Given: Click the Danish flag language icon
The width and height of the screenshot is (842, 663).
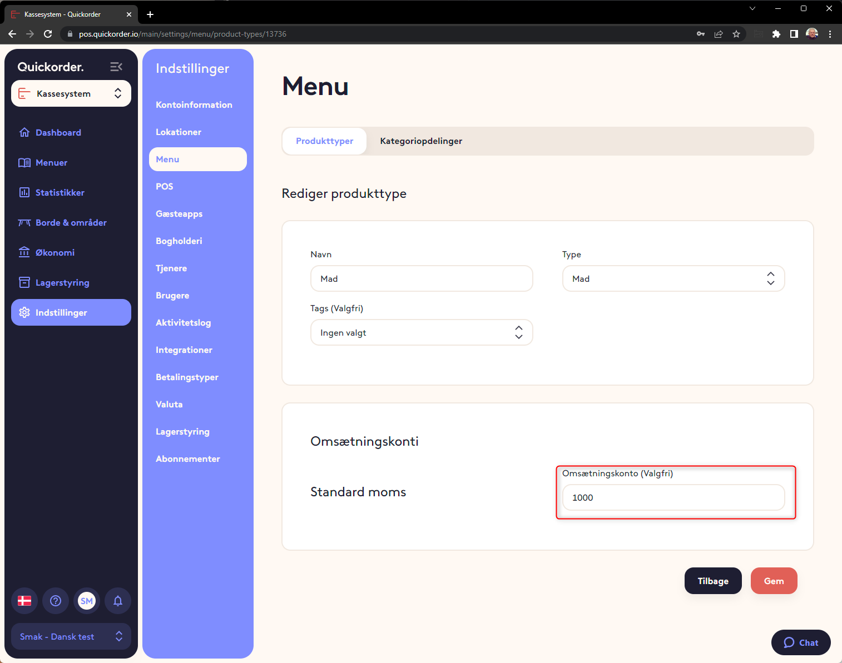Looking at the screenshot, I should point(24,601).
